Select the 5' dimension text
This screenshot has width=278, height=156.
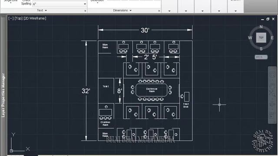155,57
